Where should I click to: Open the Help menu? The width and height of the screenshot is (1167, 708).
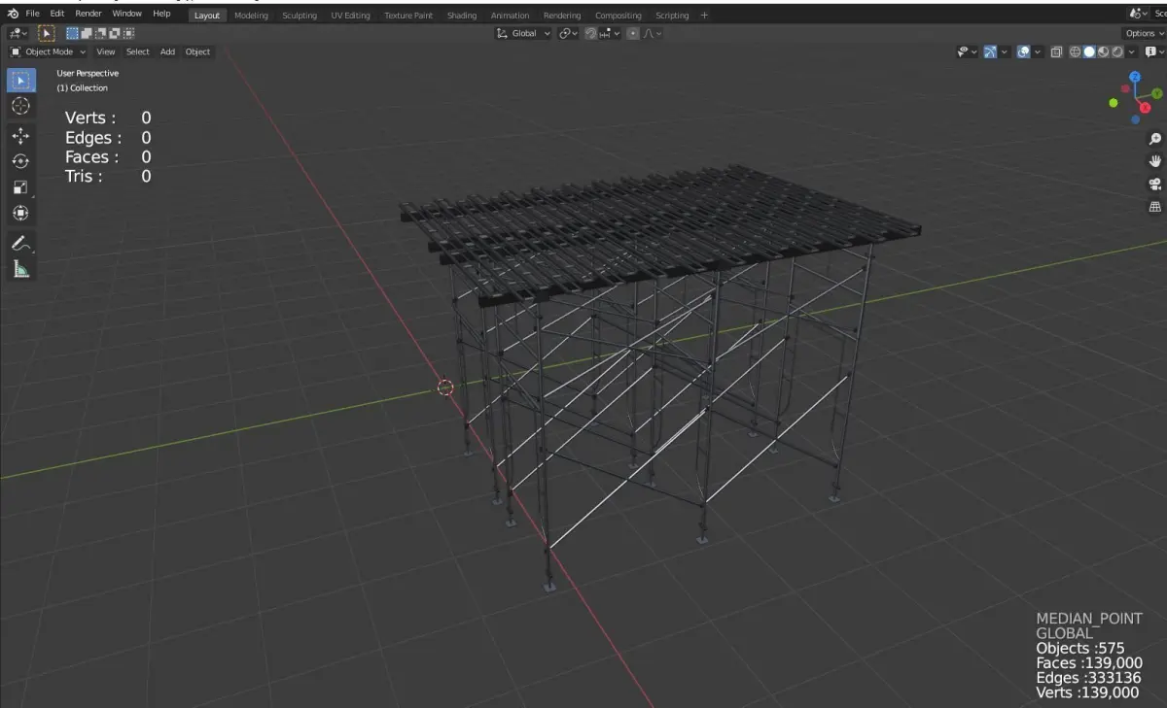(x=161, y=14)
